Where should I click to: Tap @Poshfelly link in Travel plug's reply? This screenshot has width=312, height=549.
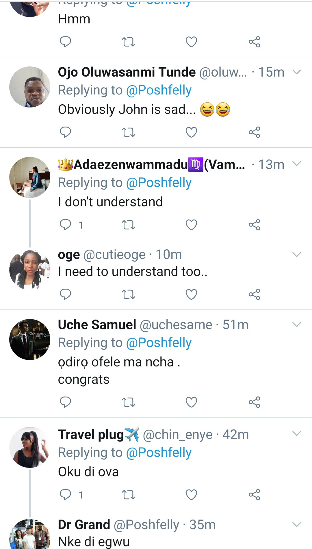[x=159, y=452]
